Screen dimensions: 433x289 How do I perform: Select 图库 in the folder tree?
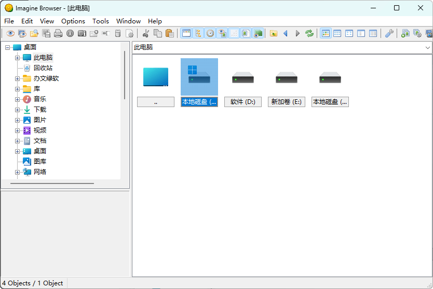(40, 162)
